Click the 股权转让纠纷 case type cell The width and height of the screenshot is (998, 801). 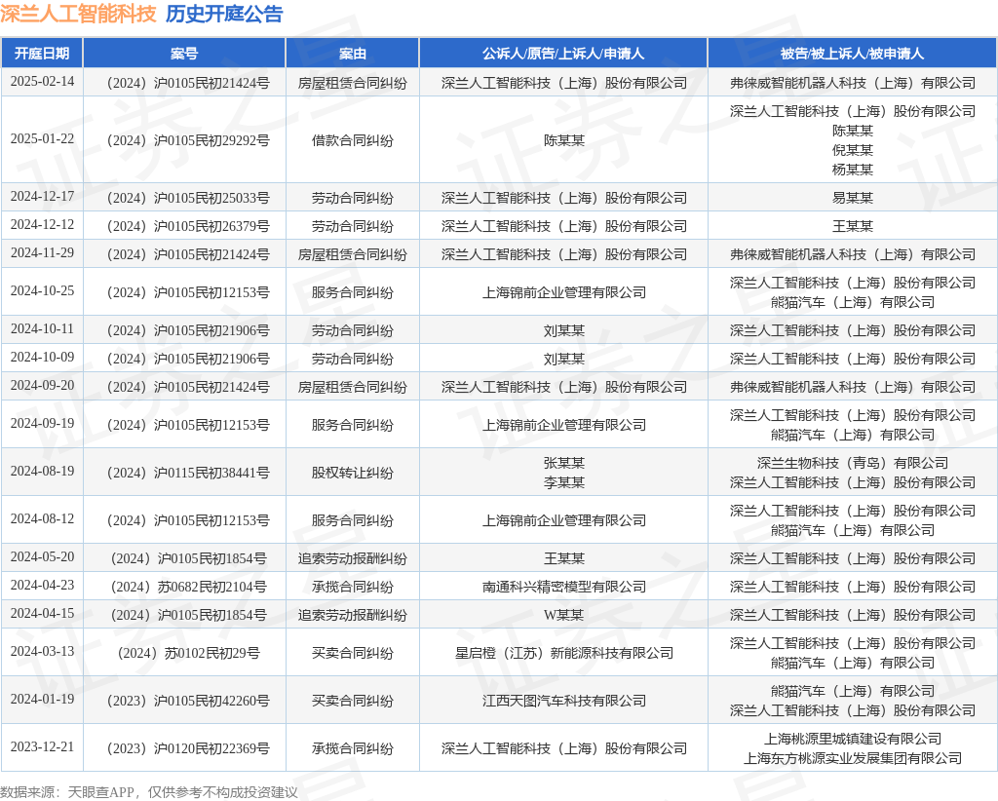352,472
